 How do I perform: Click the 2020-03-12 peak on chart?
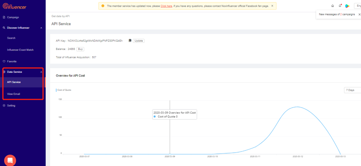[298, 107]
